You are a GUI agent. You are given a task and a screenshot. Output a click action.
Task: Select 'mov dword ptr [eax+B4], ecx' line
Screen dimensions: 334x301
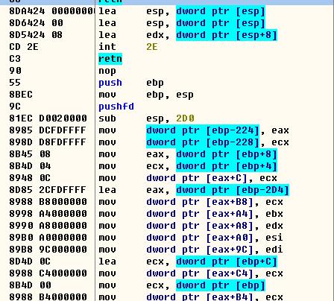click(x=167, y=297)
